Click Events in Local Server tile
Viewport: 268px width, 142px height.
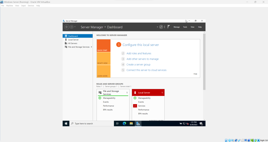point(141,102)
